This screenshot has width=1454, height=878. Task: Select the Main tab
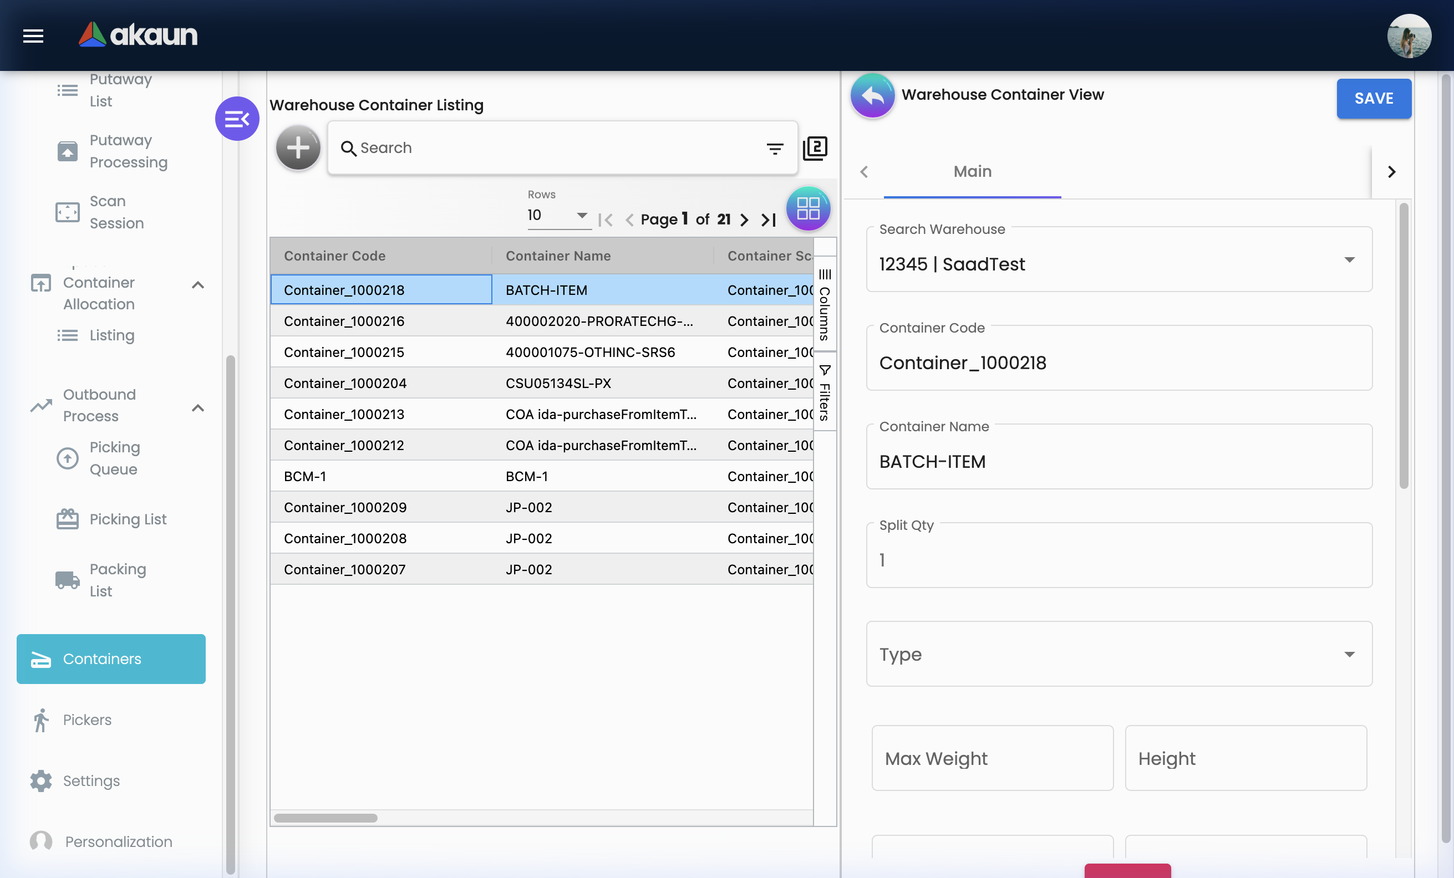[972, 172]
